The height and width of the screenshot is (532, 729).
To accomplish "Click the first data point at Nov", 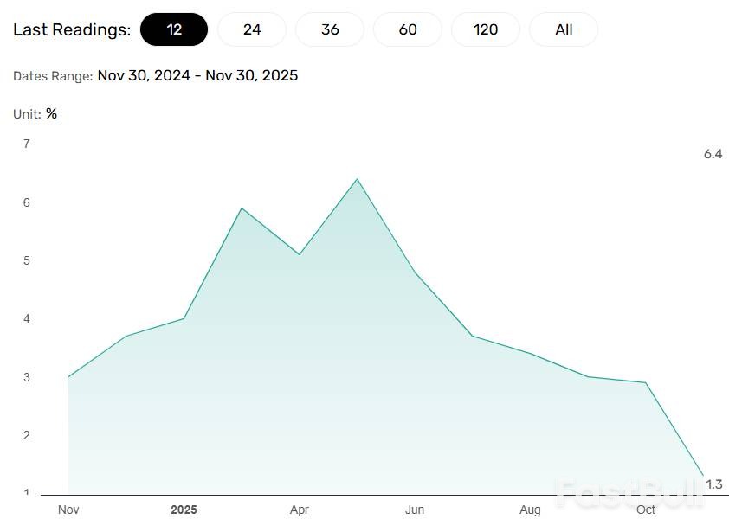I will [68, 377].
